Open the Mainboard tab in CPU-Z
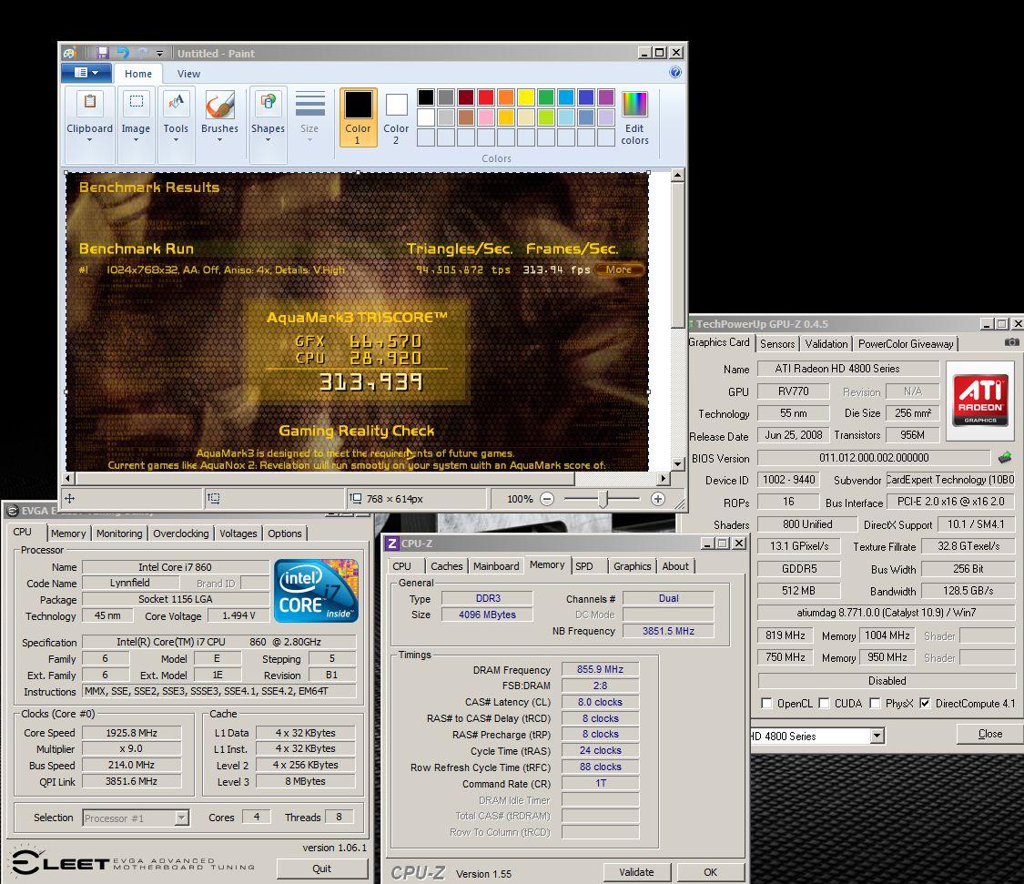Viewport: 1024px width, 884px height. point(496,565)
